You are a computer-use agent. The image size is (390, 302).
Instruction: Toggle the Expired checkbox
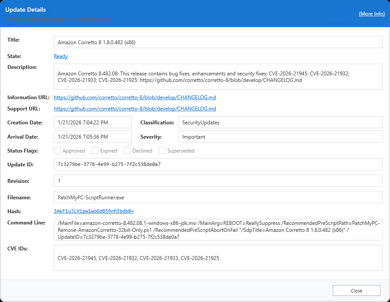[95, 151]
